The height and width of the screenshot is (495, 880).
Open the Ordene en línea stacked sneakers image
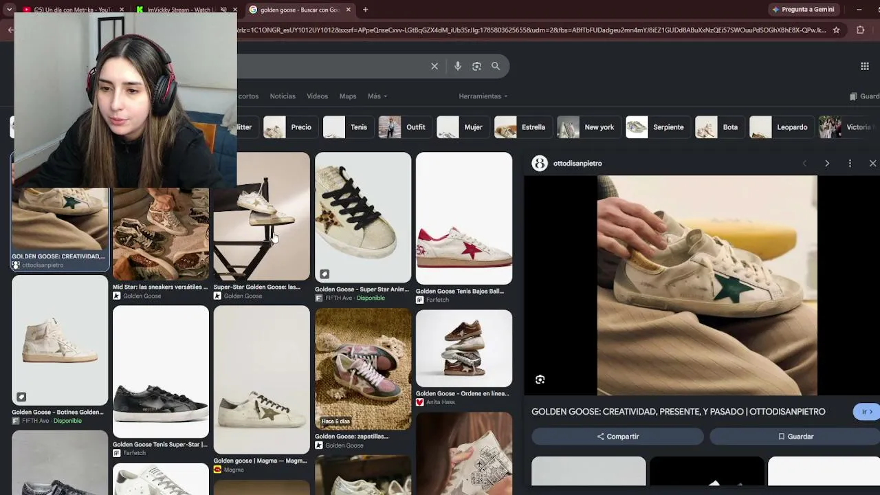464,349
